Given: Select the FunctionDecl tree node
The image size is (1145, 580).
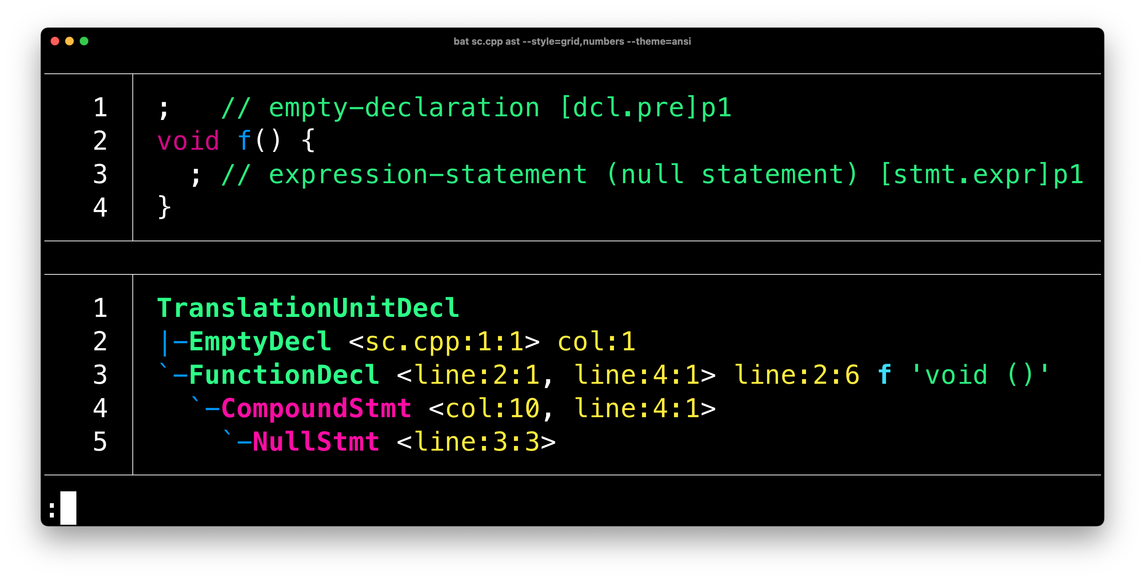Looking at the screenshot, I should pos(284,375).
